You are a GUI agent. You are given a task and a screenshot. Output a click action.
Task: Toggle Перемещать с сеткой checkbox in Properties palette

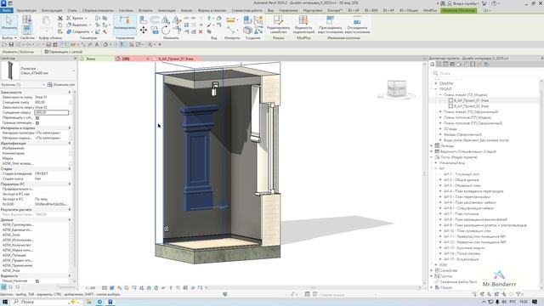point(37,117)
